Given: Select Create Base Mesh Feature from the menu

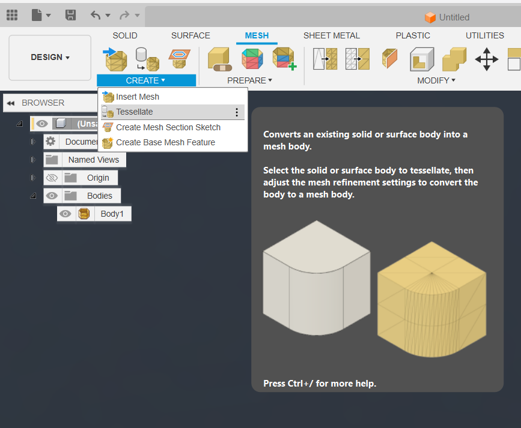Looking at the screenshot, I should pyautogui.click(x=166, y=143).
